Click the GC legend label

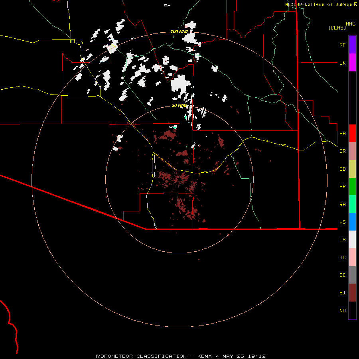342,275
